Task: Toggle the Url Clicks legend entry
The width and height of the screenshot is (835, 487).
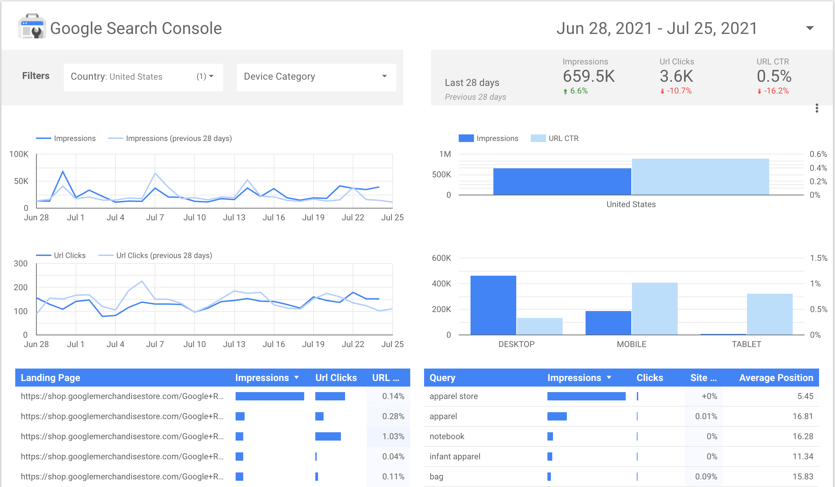Action: [61, 255]
